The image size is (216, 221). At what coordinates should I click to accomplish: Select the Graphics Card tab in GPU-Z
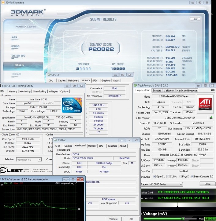[143, 90]
